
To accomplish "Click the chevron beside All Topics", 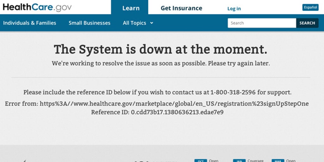I will 152,23.
